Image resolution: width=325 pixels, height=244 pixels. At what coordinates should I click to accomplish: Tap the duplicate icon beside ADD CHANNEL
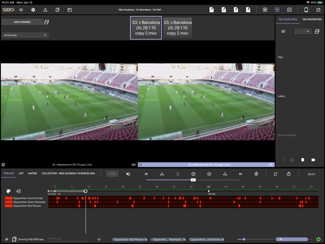tap(46, 22)
